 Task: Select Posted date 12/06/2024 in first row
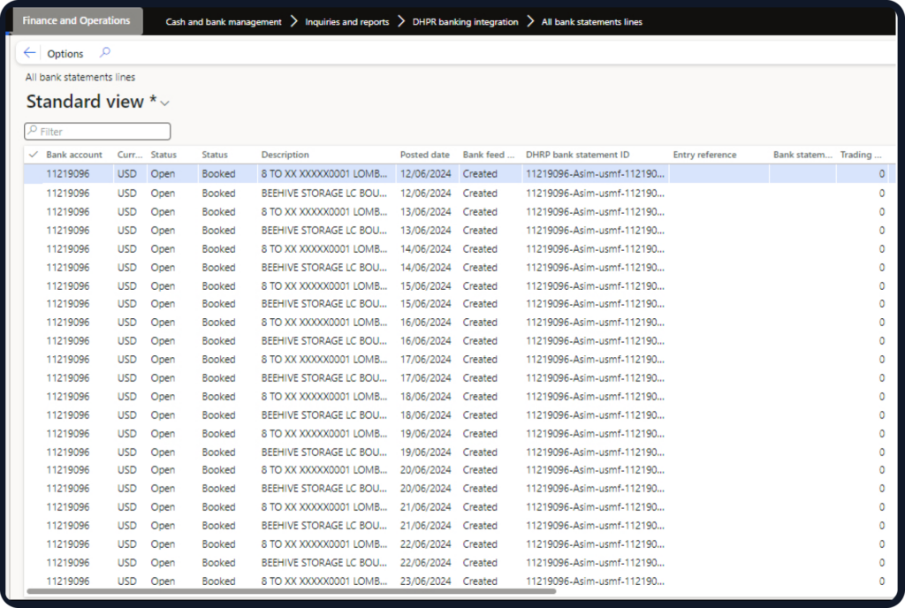pyautogui.click(x=425, y=173)
